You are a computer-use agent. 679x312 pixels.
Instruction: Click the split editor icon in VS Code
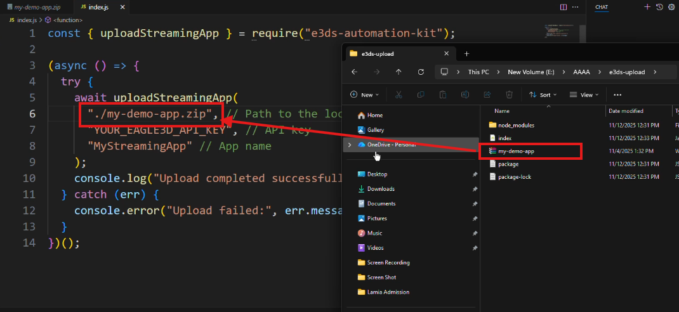click(563, 7)
